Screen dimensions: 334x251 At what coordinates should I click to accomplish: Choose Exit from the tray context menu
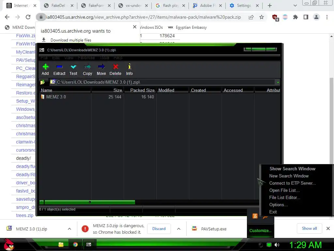click(x=273, y=212)
